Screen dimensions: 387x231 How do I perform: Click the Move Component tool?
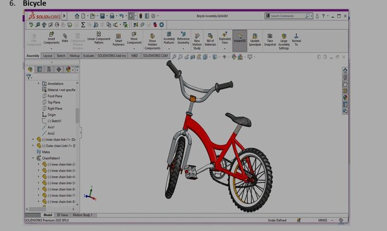point(134,38)
